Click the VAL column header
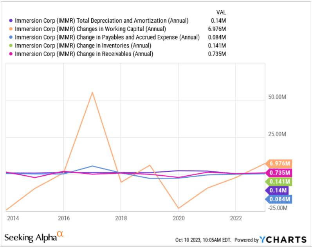The width and height of the screenshot is (312, 247). click(221, 13)
